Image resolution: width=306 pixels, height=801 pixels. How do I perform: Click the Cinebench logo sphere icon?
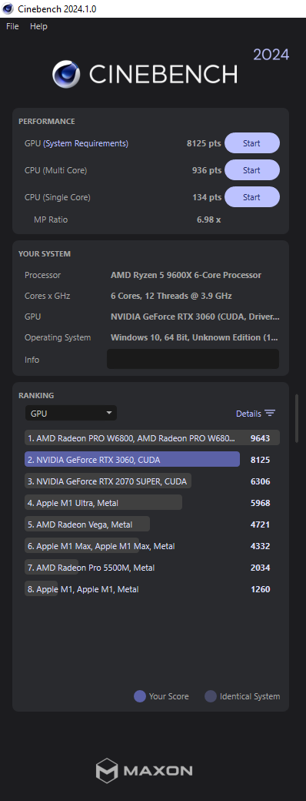[66, 75]
